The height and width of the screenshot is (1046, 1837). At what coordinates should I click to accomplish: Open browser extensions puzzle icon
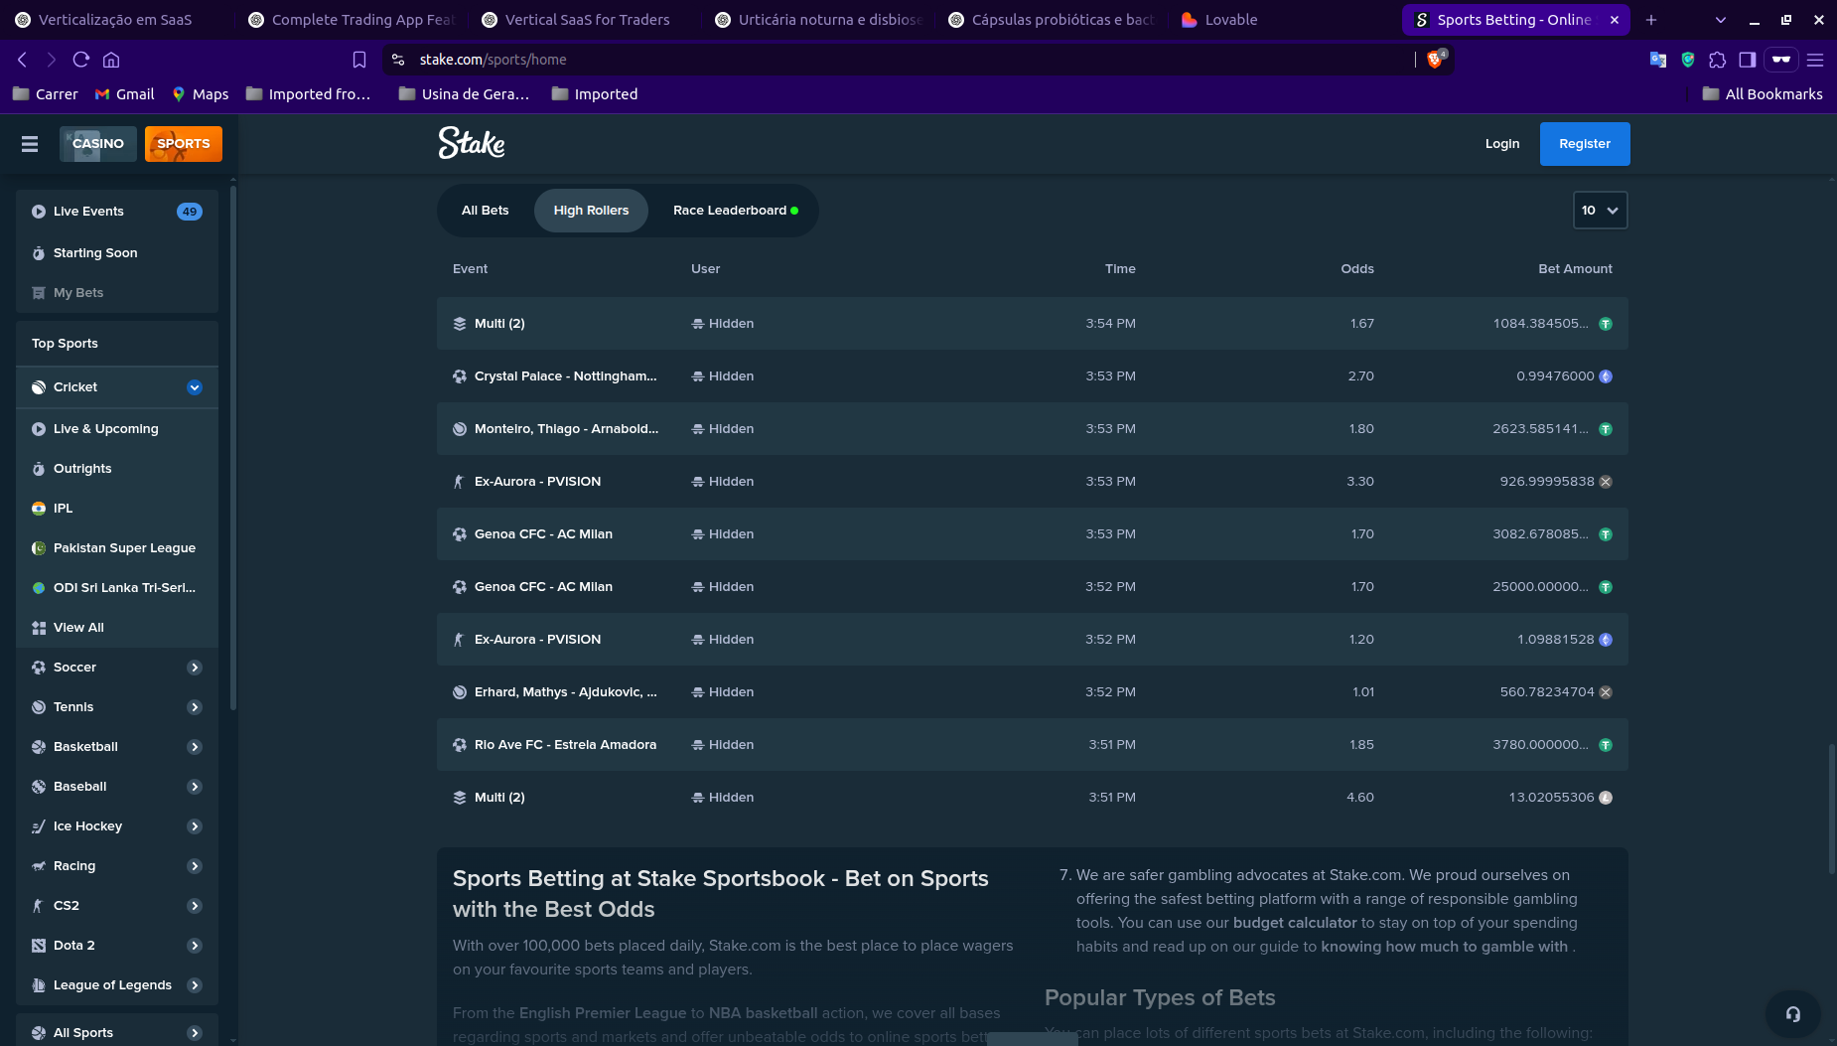pyautogui.click(x=1718, y=60)
